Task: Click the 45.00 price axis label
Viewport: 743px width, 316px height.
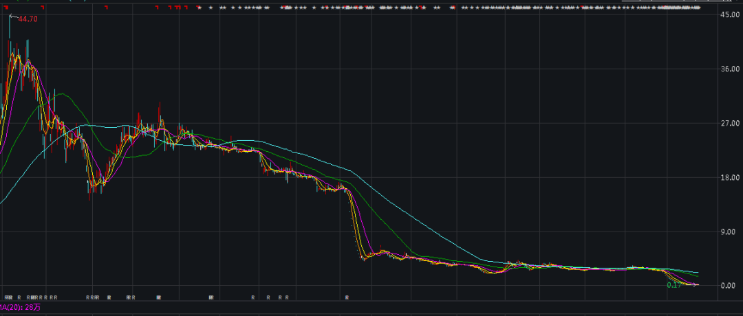Action: click(x=729, y=14)
